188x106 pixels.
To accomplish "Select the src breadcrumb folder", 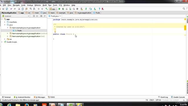I will 28,13.
